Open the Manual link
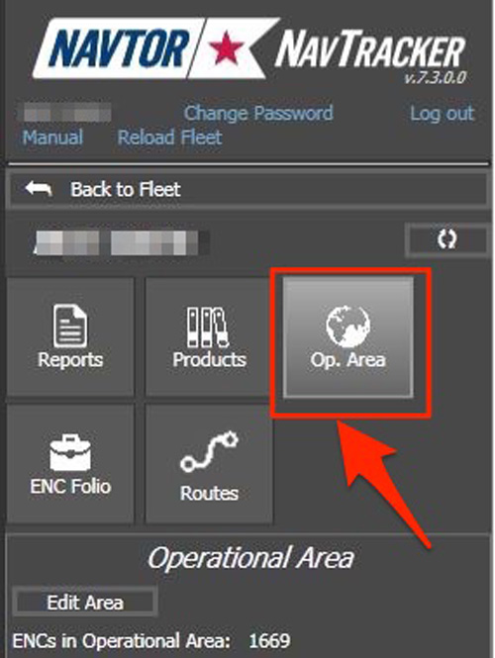This screenshot has width=495, height=658. (x=52, y=138)
